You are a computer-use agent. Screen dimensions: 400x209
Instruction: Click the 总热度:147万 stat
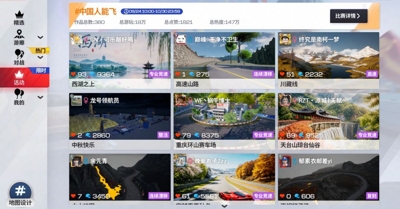pyautogui.click(x=224, y=22)
